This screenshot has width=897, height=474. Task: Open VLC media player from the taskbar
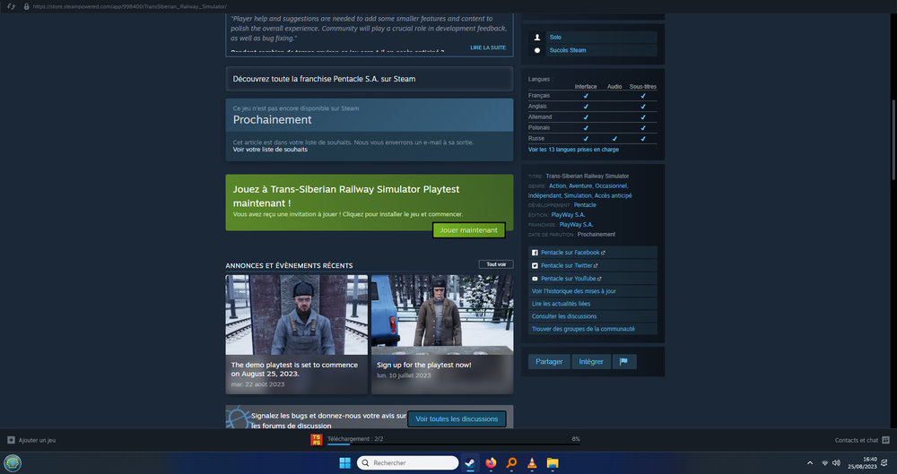pyautogui.click(x=532, y=462)
